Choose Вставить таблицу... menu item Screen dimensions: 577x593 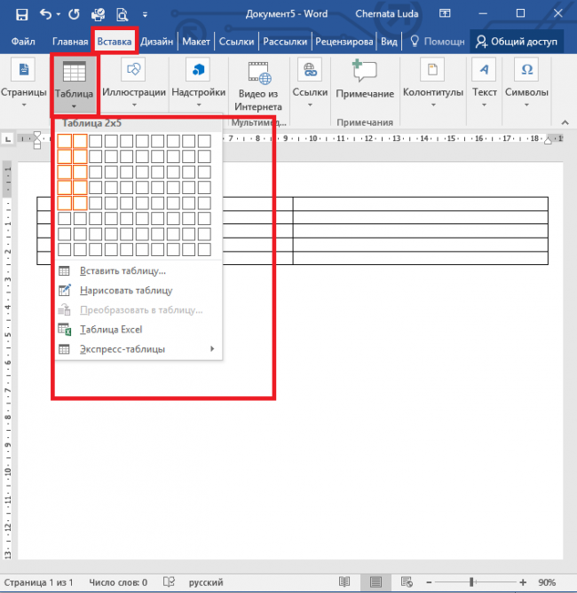tap(123, 270)
